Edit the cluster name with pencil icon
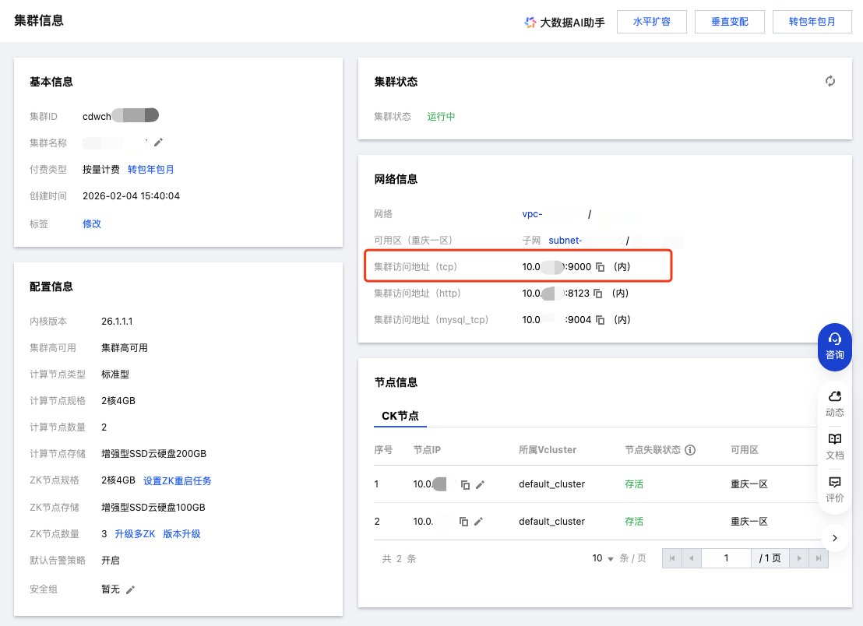The width and height of the screenshot is (863, 626). pos(159,142)
